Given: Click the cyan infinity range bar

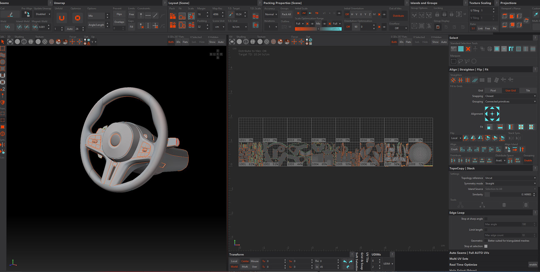Looking at the screenshot, I should (331, 29).
